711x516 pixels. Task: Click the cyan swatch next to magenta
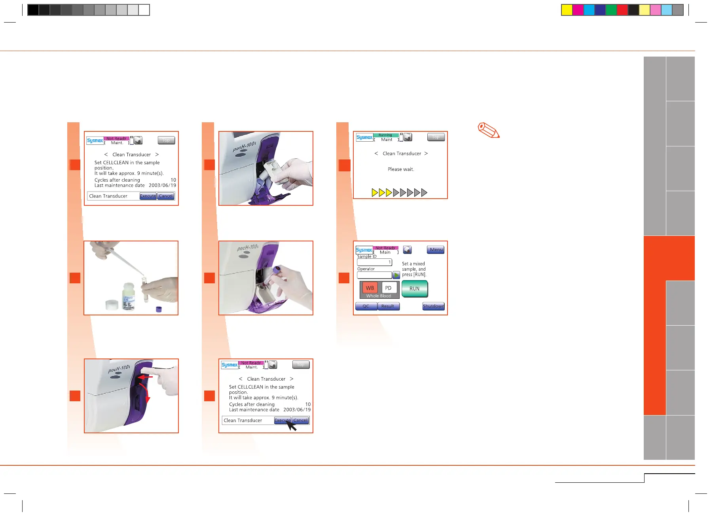[x=589, y=10]
